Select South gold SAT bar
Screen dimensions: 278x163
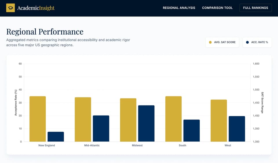coord(173,119)
